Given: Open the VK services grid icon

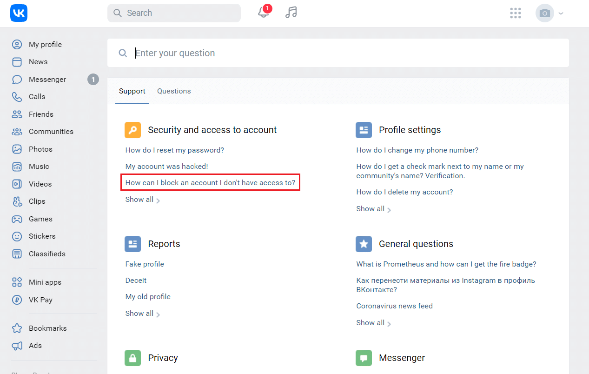Looking at the screenshot, I should point(515,13).
